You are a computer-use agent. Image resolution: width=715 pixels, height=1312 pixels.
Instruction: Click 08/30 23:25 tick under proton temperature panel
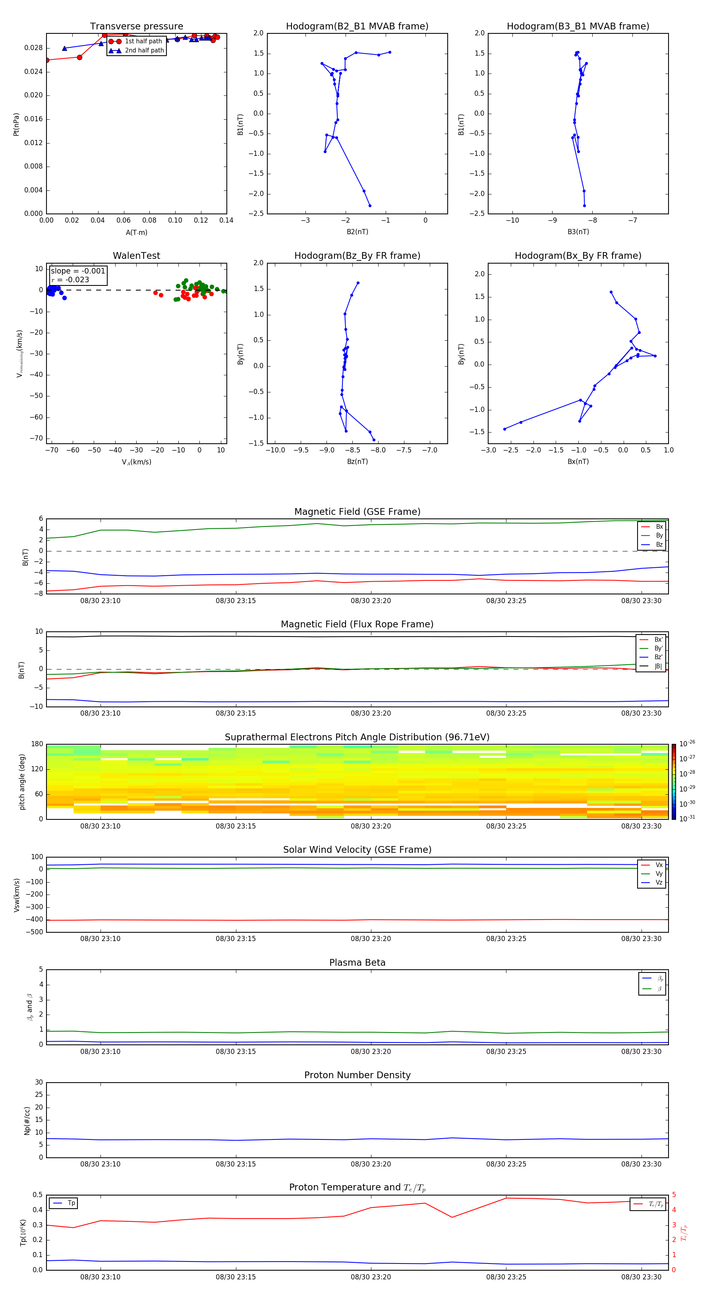(506, 1277)
